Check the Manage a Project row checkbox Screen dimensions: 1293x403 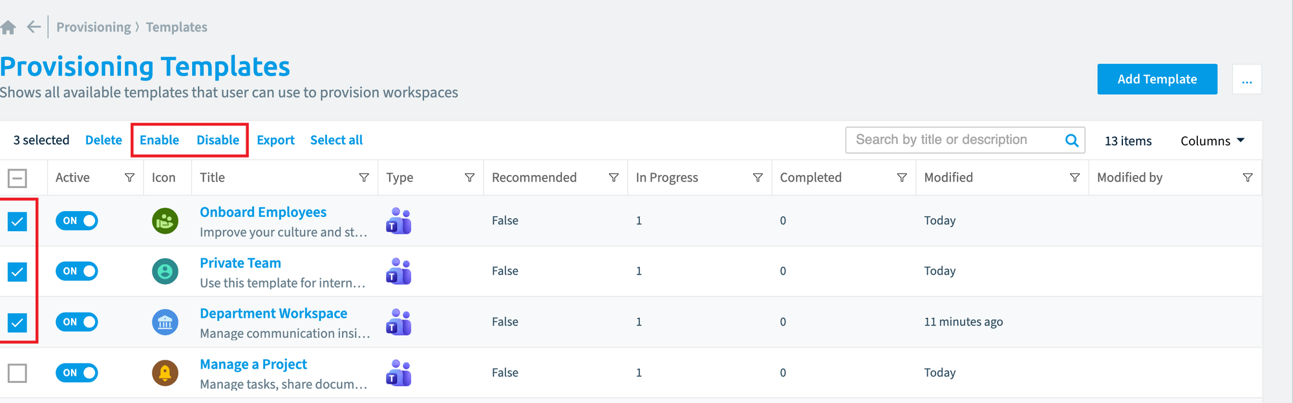[17, 373]
